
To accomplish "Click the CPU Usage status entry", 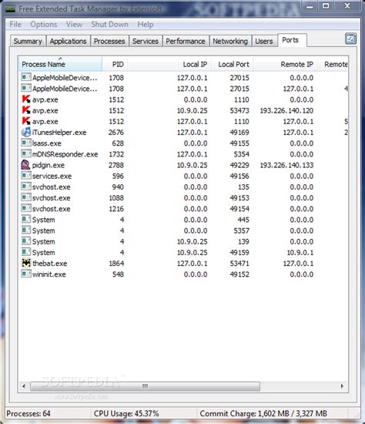I will (126, 413).
